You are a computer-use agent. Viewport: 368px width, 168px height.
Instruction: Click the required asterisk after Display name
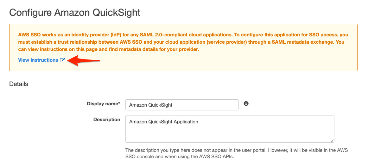(119, 103)
